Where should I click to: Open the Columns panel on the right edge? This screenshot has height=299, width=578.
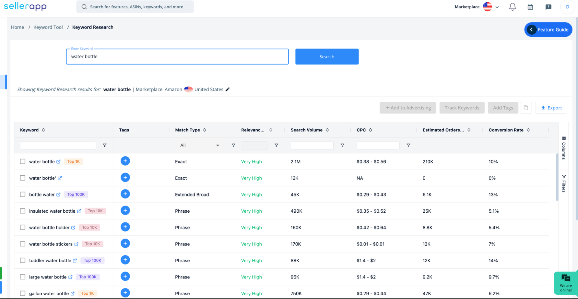click(563, 147)
